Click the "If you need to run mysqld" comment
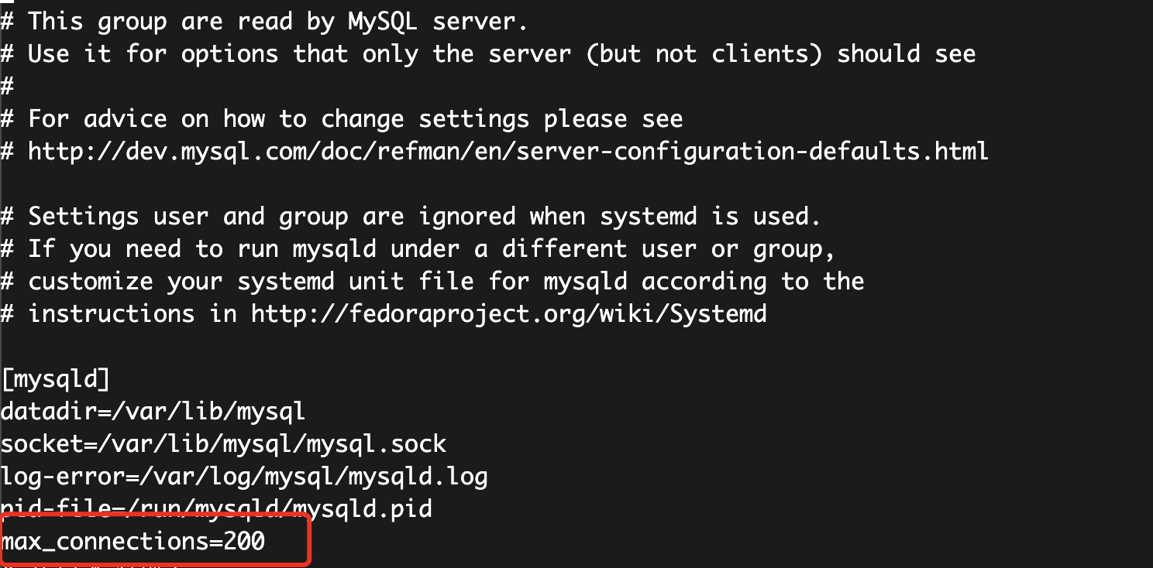The height and width of the screenshot is (568, 1153). 418,248
